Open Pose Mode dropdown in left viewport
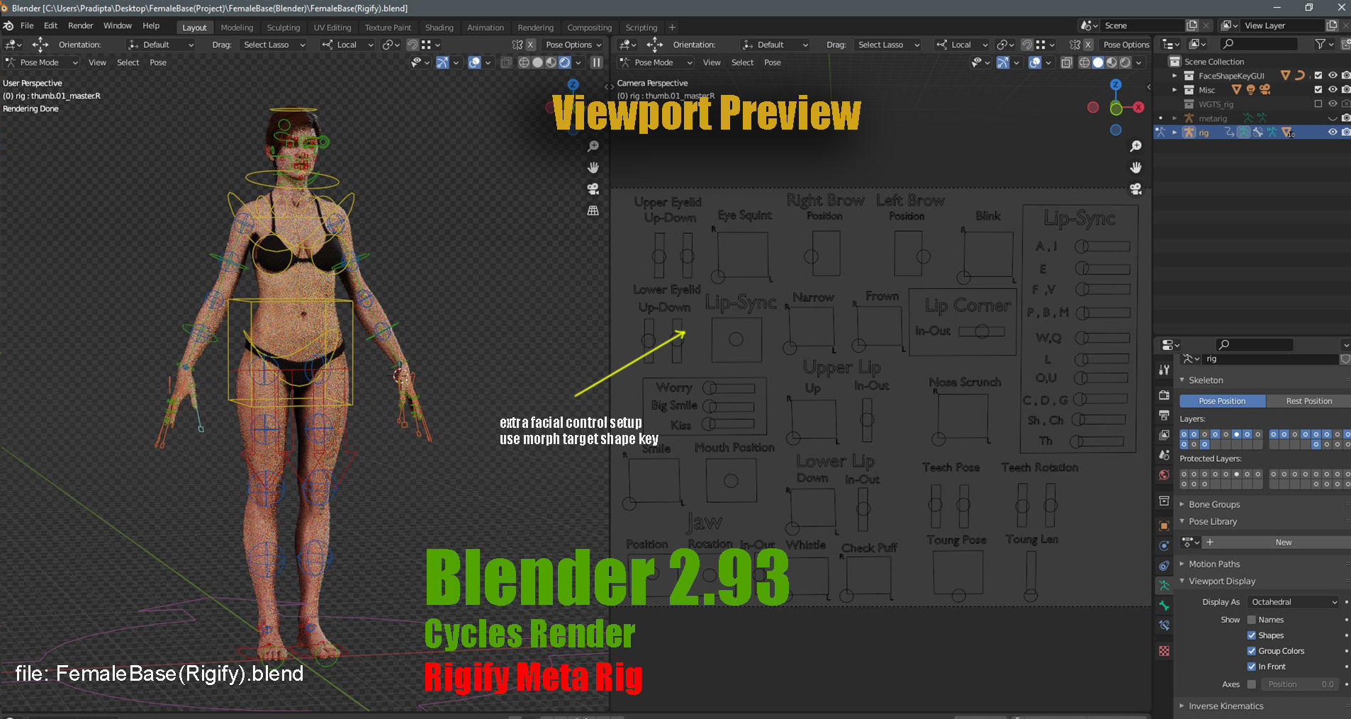1351x719 pixels. pyautogui.click(x=41, y=62)
